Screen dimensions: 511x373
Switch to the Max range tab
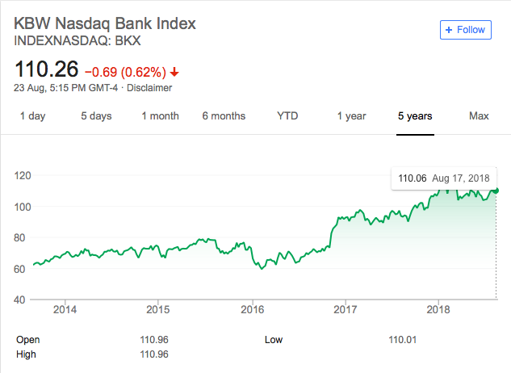pos(479,116)
